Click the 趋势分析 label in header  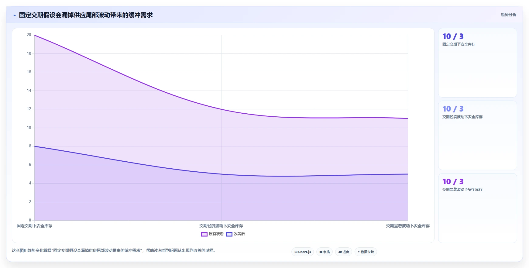(509, 15)
